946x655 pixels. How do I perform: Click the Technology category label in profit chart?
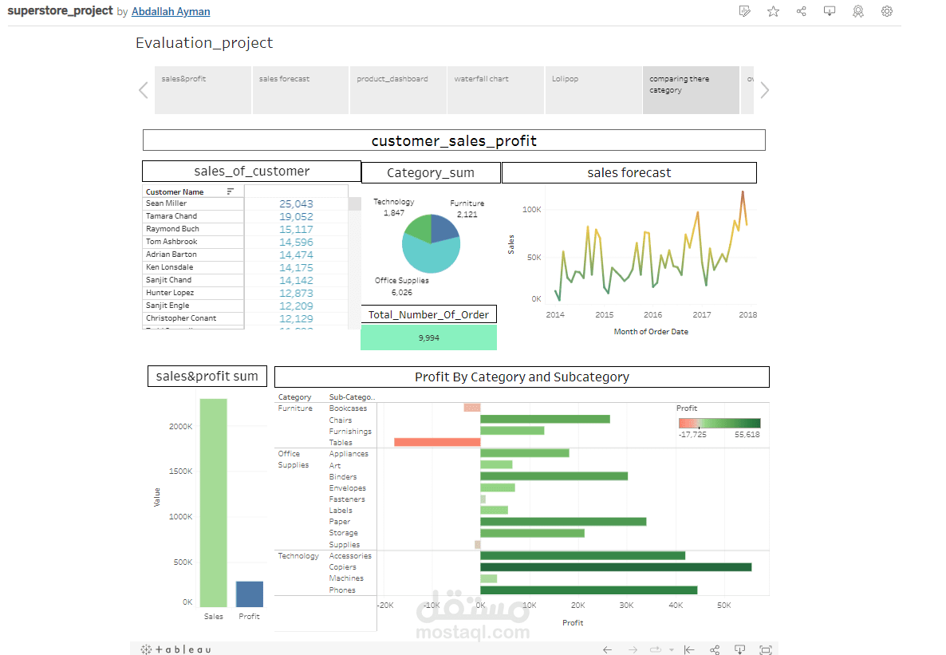298,556
